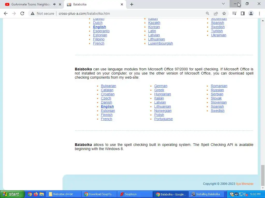Screen dimensions: 265x198
Task: Switch to Installing Balabolka taskbar window
Action: (206, 194)
